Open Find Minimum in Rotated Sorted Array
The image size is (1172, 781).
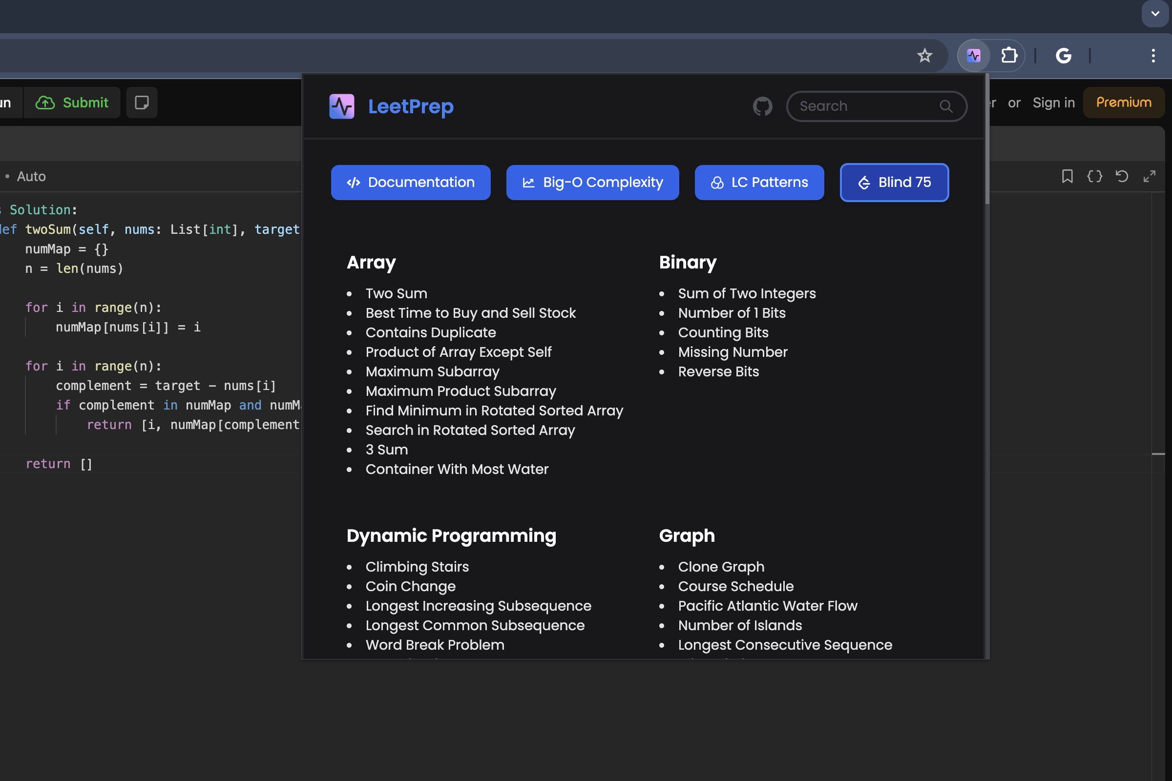point(494,411)
